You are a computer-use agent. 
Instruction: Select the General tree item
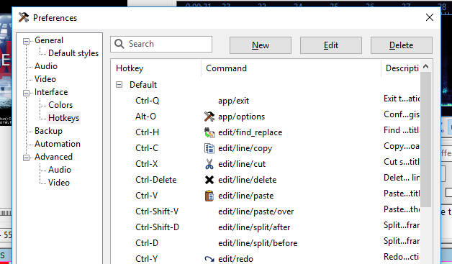tap(49, 40)
